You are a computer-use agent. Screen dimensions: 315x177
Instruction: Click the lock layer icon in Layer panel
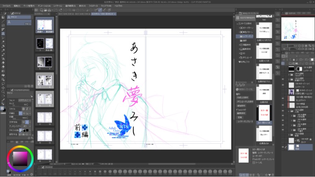[294, 60]
